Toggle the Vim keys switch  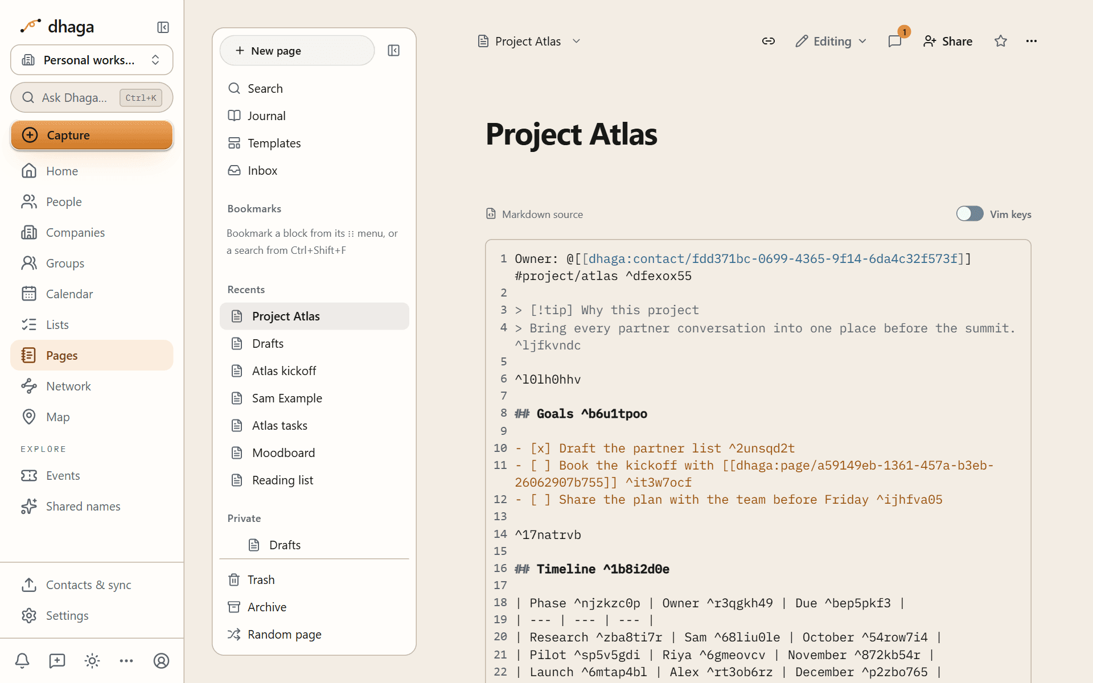click(x=970, y=214)
